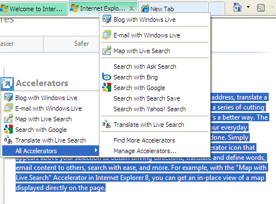Click the Accelerators heading text
The width and height of the screenshot is (276, 204).
[42, 83]
